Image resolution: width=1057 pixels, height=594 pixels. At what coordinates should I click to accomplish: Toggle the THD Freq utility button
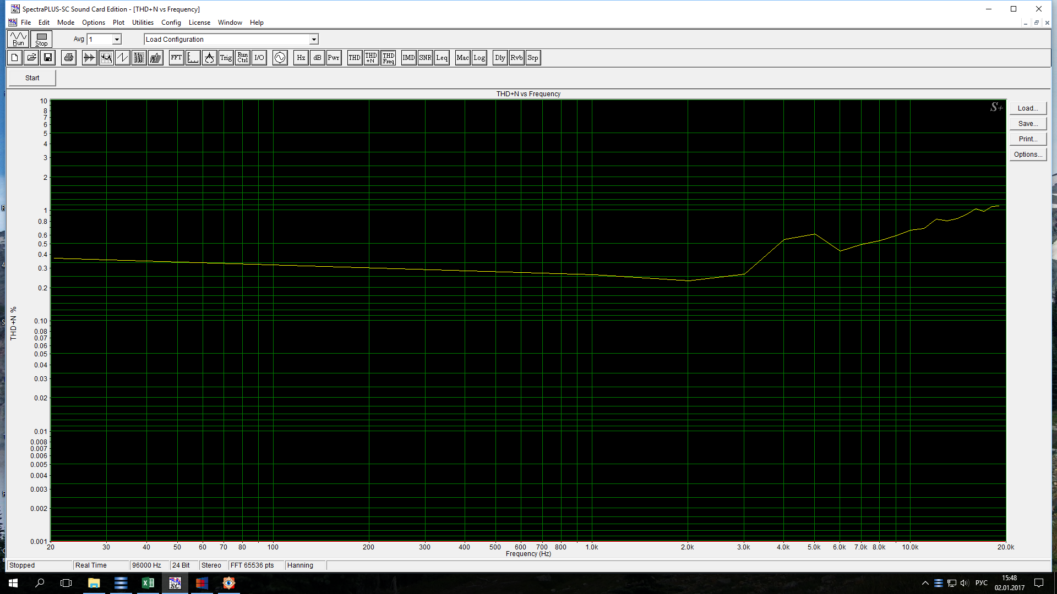coord(388,58)
